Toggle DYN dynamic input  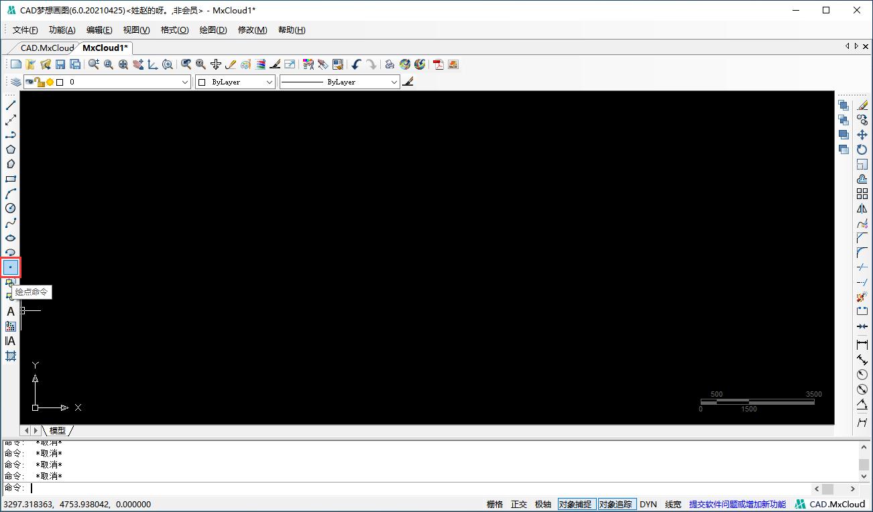(x=648, y=505)
